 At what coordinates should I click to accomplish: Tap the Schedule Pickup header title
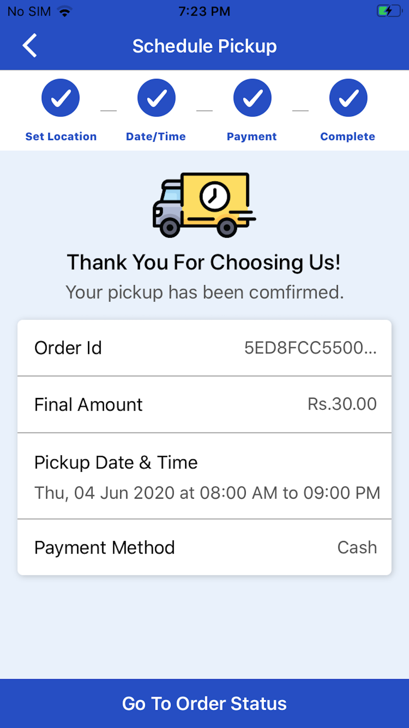[204, 46]
